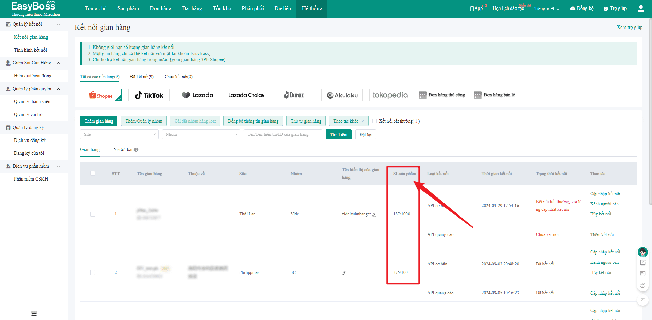Open the Phân phối menu
The width and height of the screenshot is (652, 320).
coord(253,8)
